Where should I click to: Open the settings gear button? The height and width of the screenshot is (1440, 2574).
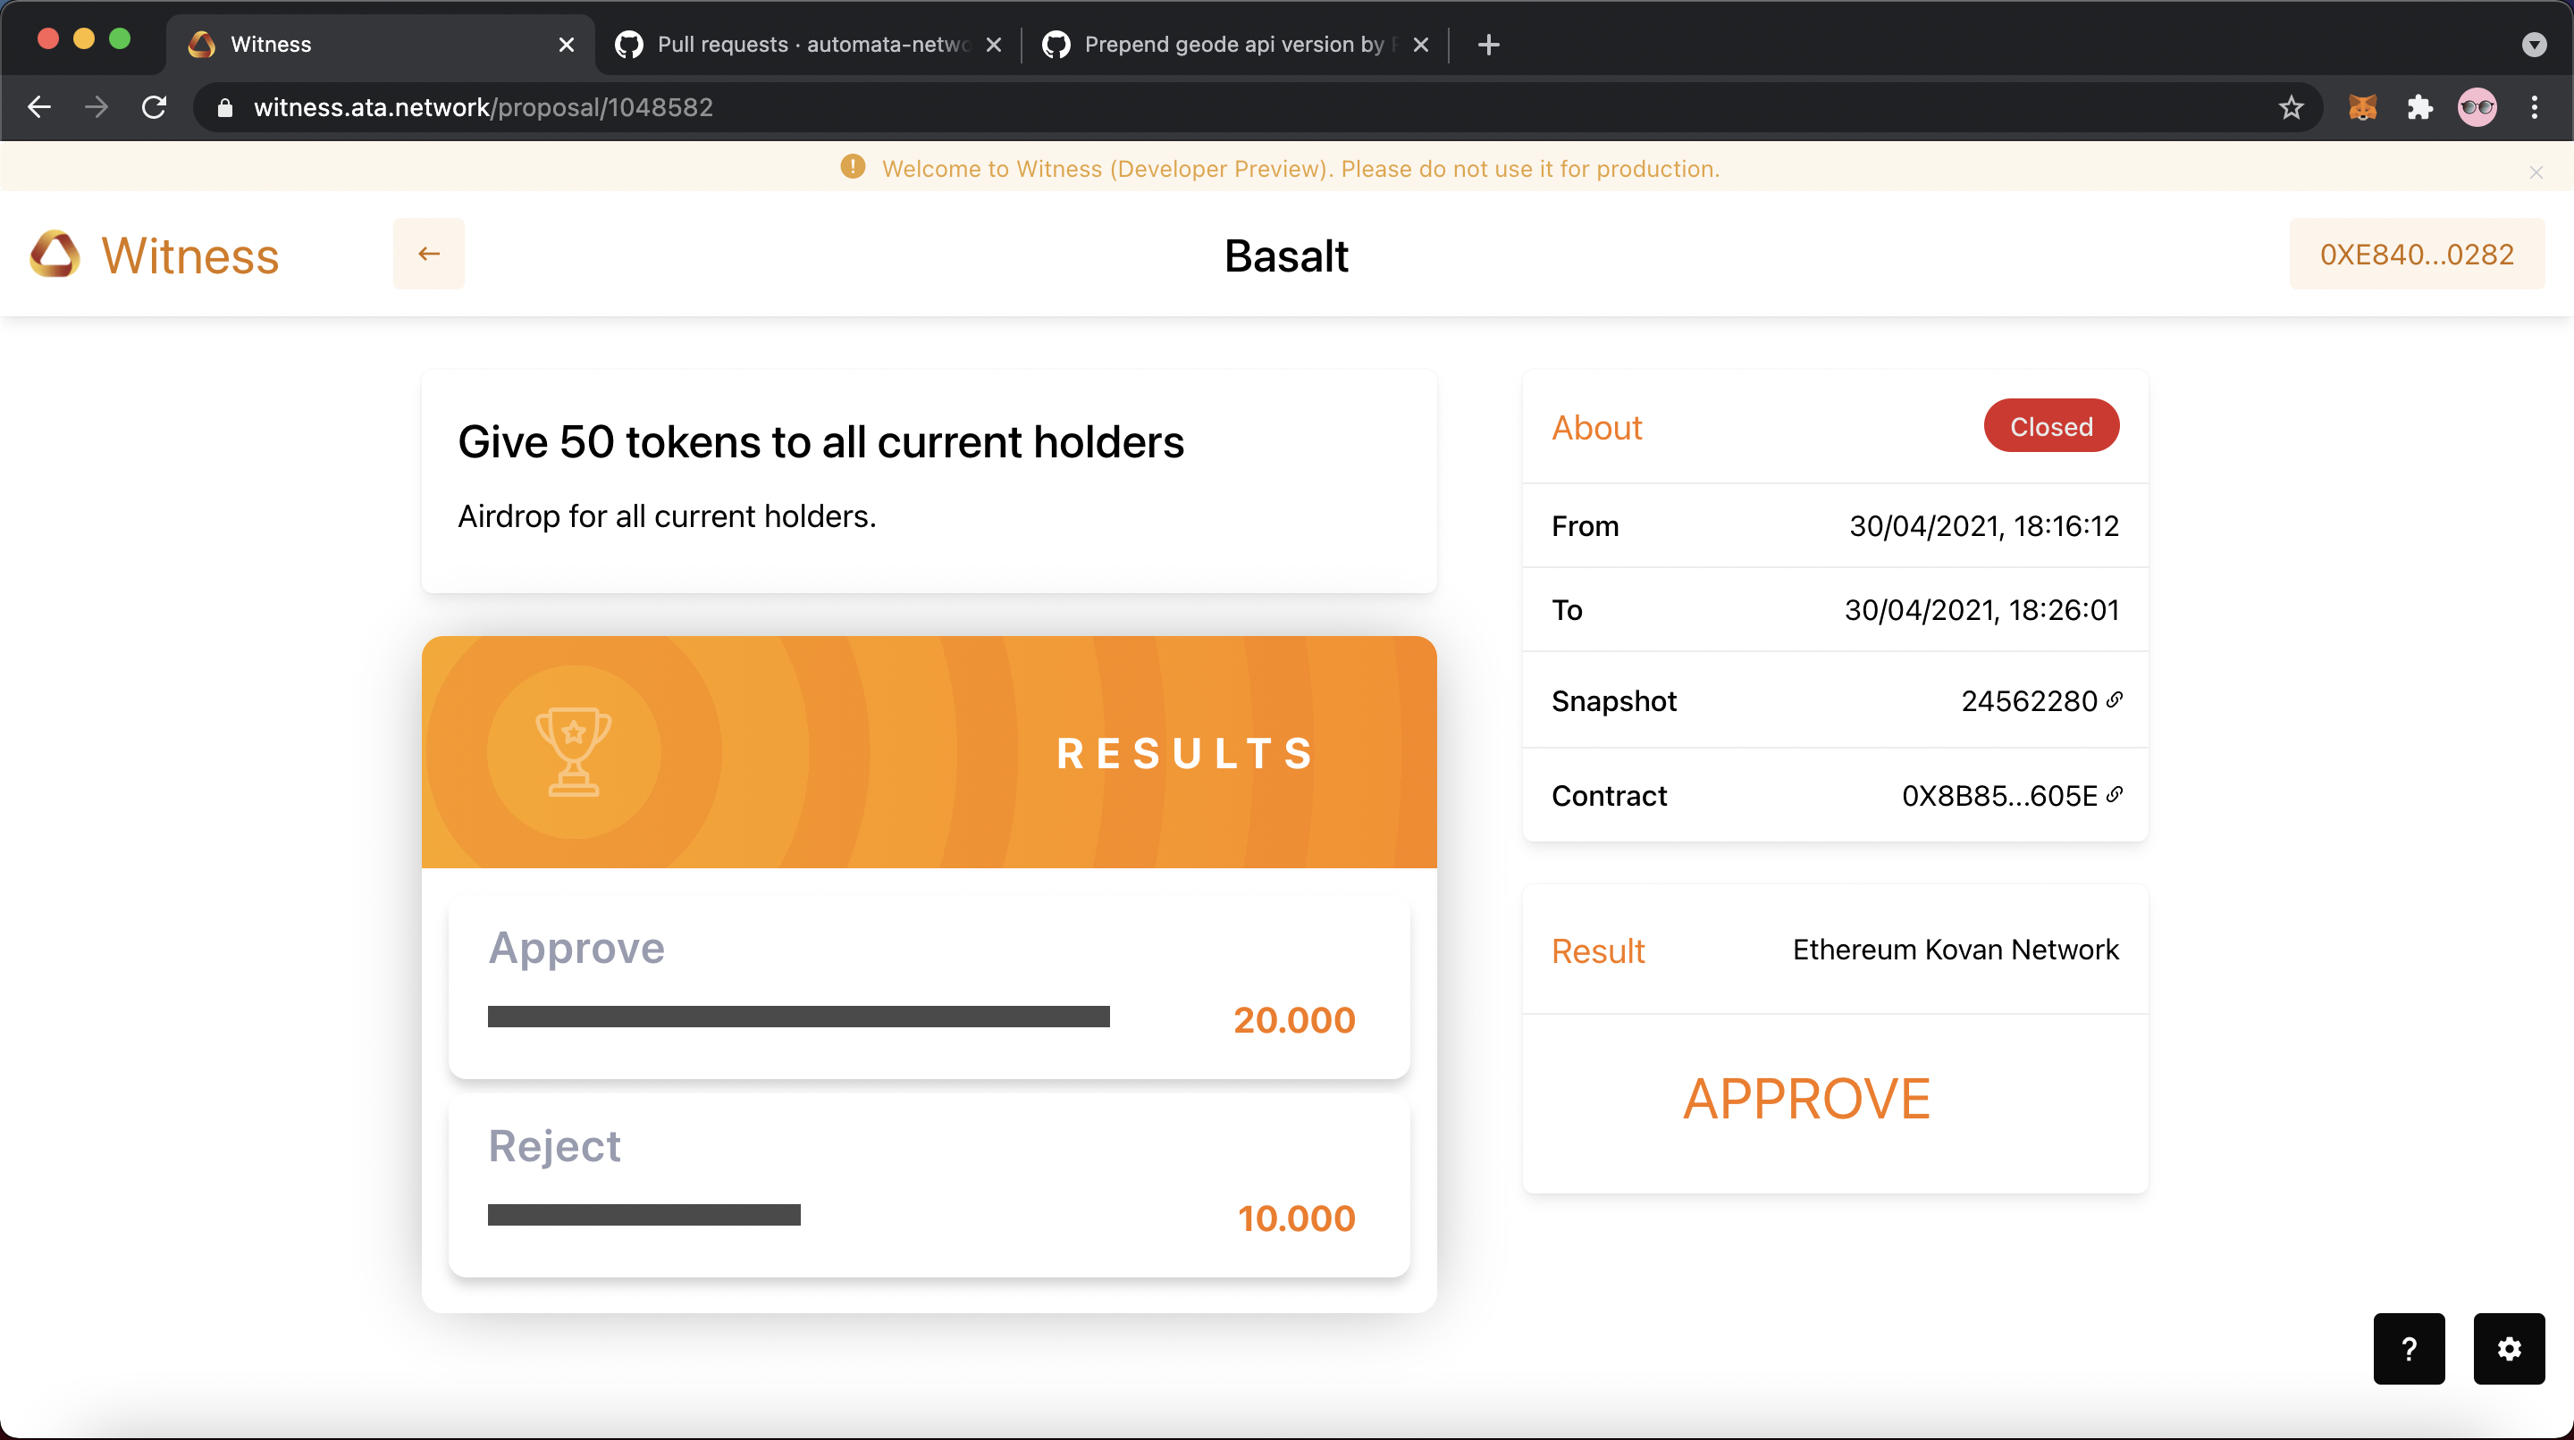coord(2509,1348)
